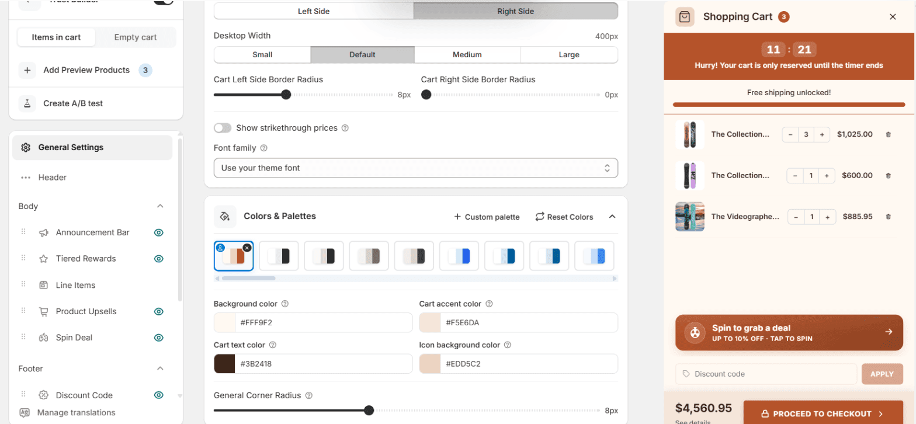Select Left Side cart position
Screen dimensions: 916x424
point(314,11)
